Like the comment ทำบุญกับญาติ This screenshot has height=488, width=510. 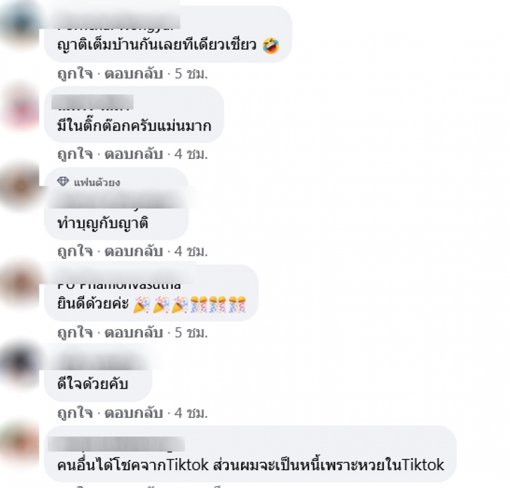(75, 251)
